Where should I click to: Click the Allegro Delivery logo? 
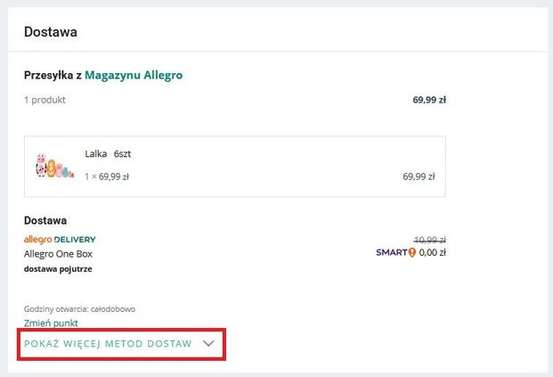[60, 240]
